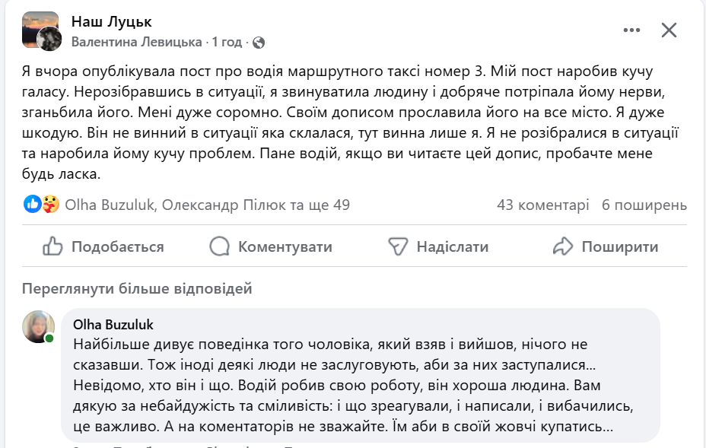
Task: Click the globe public privacy icon
Action: [258, 43]
